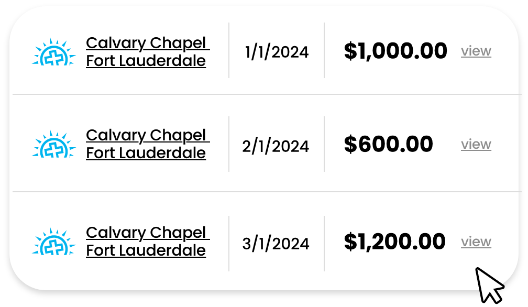Viewport: 528px width, 307px height.
Task: Click the mouse pointer arrow graphic
Action: coord(489,286)
